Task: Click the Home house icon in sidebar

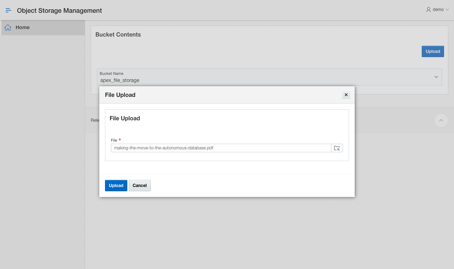Action: [8, 27]
